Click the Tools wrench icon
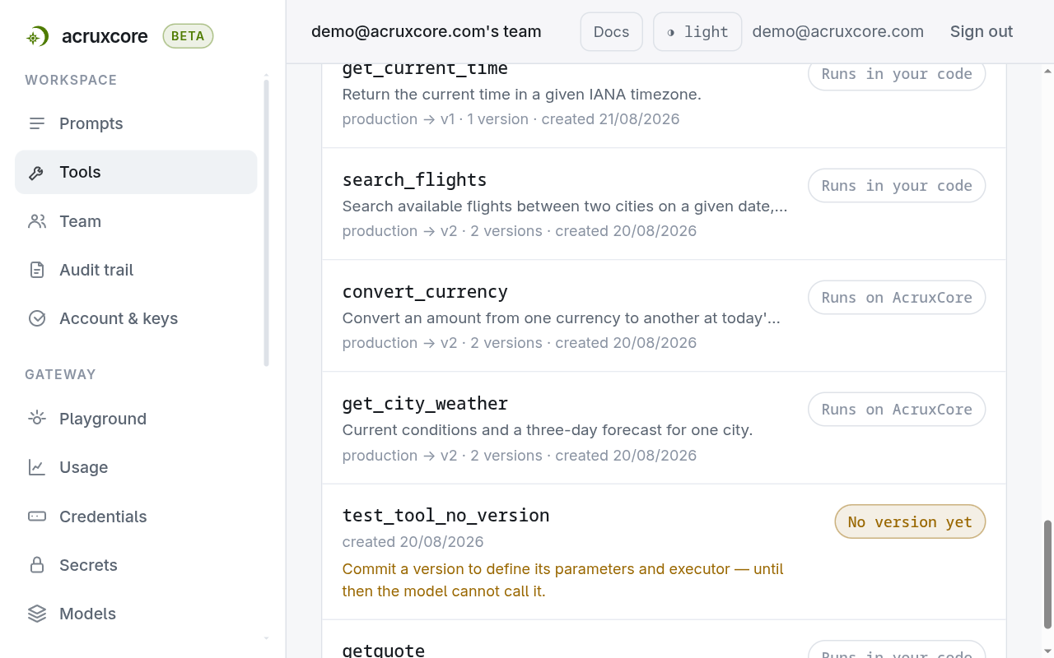Screen dimensions: 1054x658 tap(37, 172)
